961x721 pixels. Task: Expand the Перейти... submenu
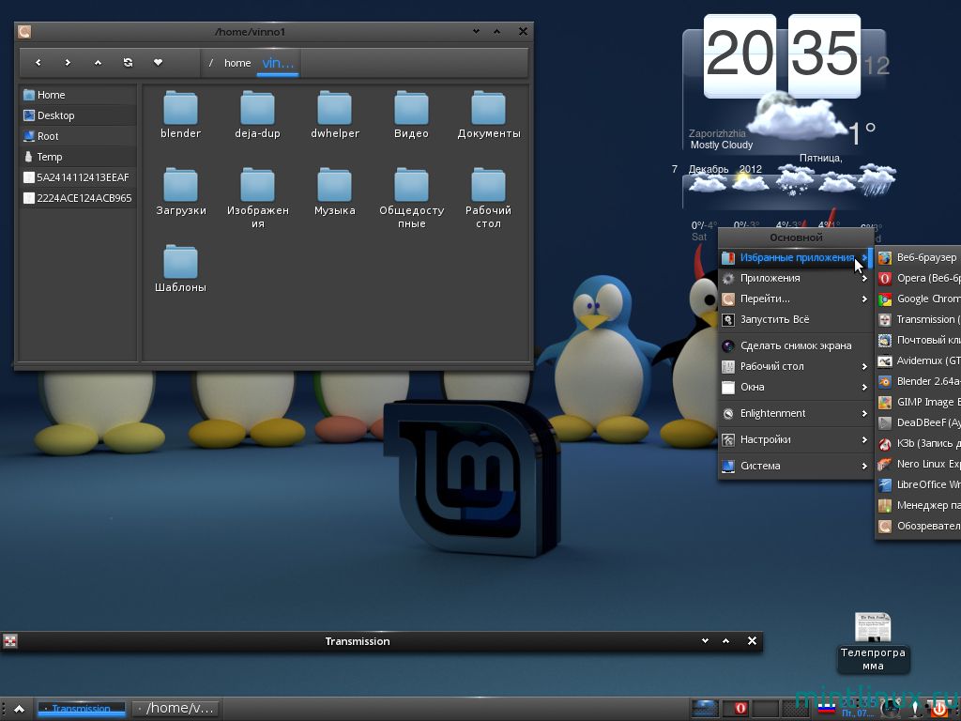(x=796, y=299)
